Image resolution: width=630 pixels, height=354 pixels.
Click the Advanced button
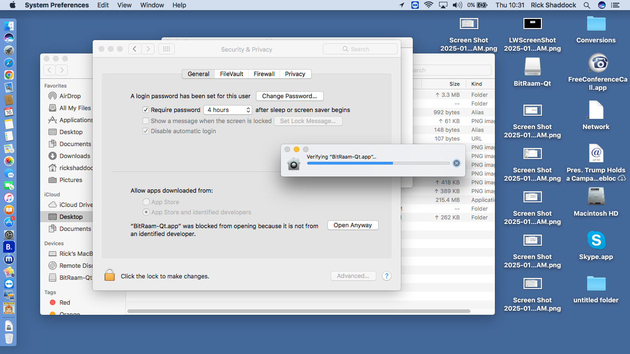pyautogui.click(x=353, y=276)
